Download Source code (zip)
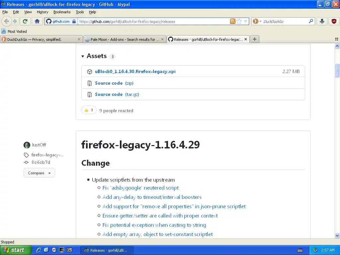Screen dimensions: 340x255 pyautogui.click(x=114, y=83)
